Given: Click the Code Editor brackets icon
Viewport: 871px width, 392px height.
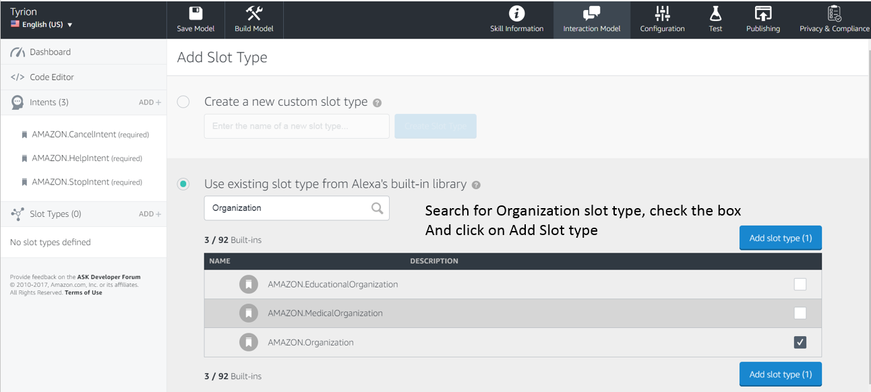Looking at the screenshot, I should (x=18, y=77).
